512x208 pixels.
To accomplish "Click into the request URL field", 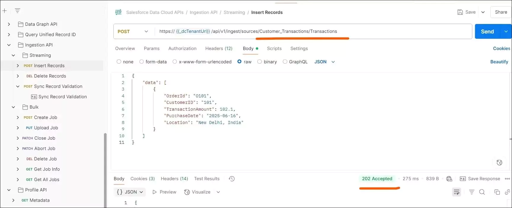I will pyautogui.click(x=313, y=31).
